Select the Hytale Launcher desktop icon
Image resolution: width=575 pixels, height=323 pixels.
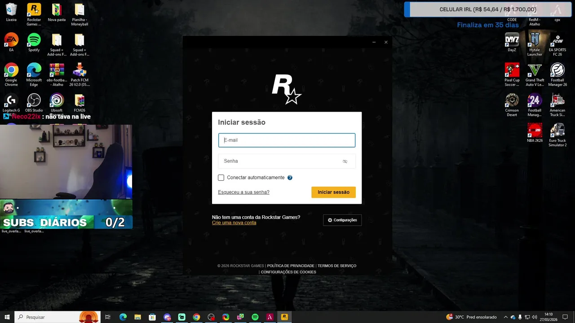[535, 44]
